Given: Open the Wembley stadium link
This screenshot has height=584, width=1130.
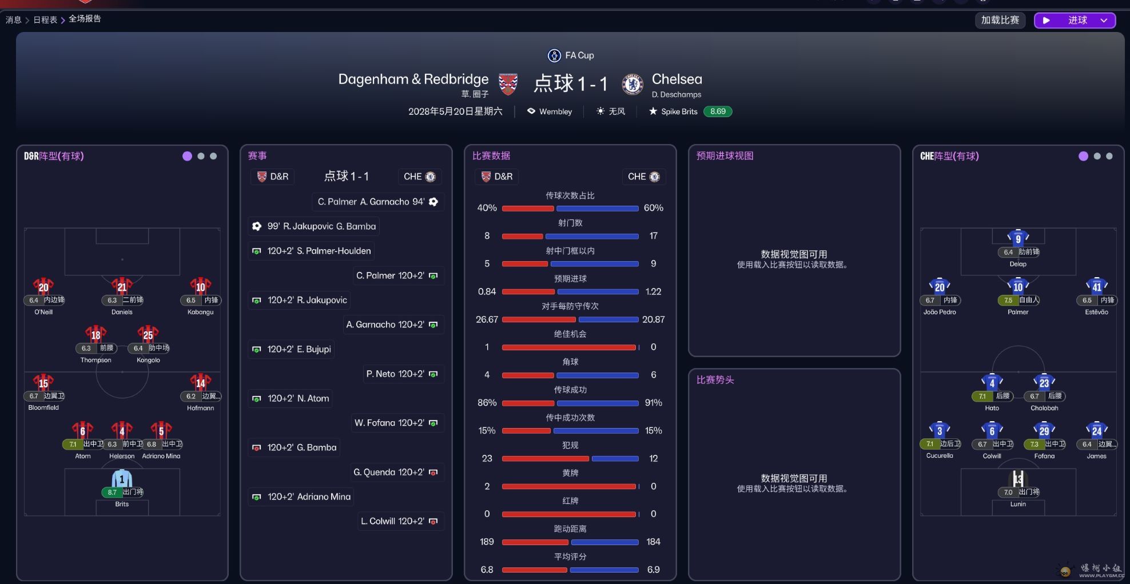Looking at the screenshot, I should 555,111.
